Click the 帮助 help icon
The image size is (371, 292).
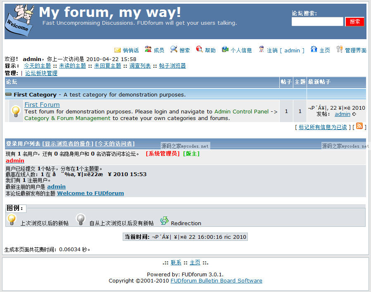pos(199,50)
